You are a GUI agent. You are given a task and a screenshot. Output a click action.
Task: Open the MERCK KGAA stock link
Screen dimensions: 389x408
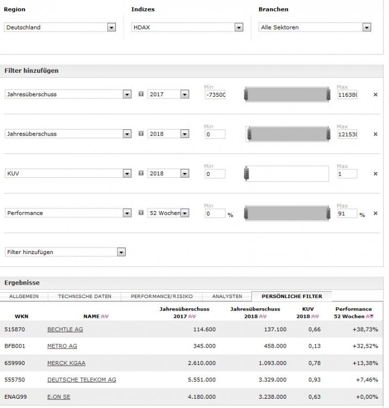click(66, 363)
